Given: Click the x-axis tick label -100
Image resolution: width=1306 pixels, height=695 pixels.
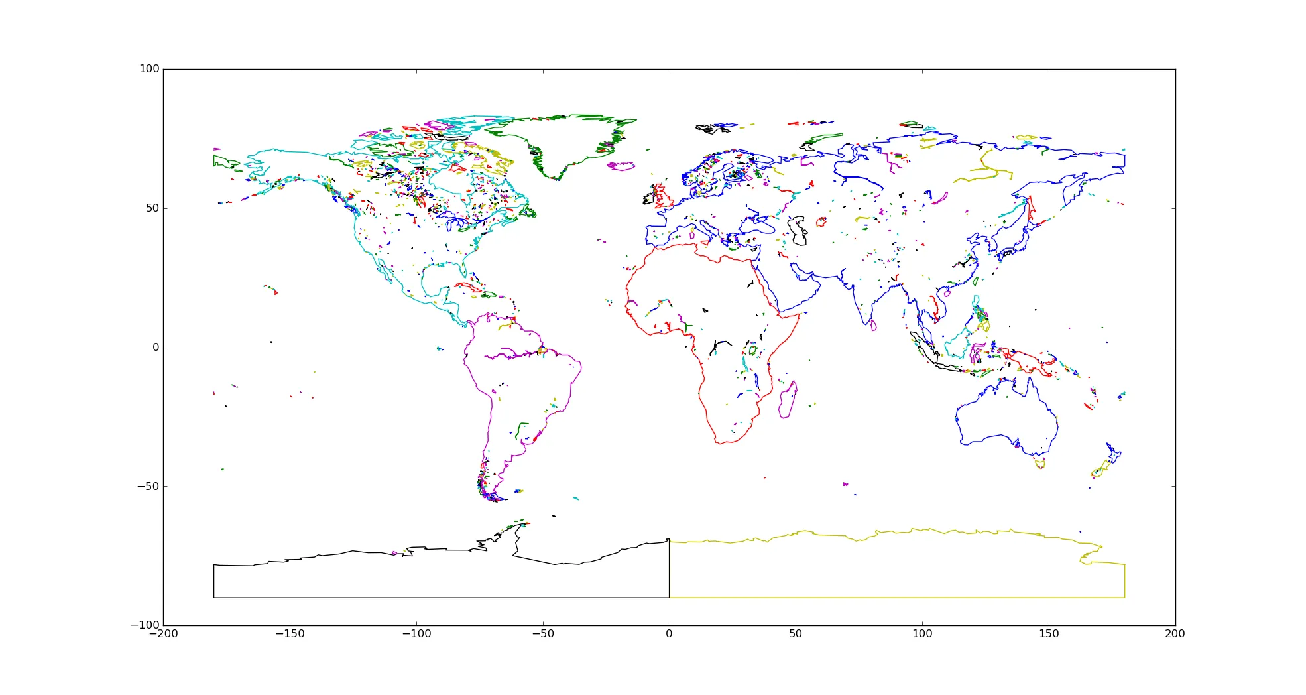Looking at the screenshot, I should pos(416,634).
